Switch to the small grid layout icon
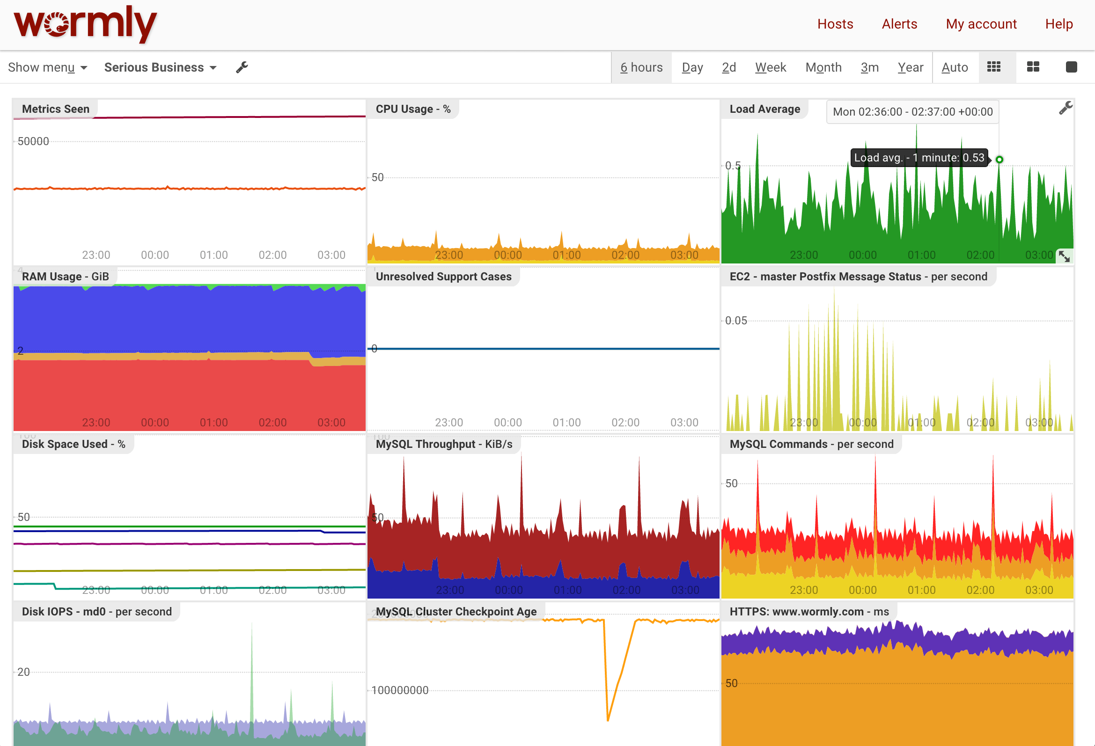1095x746 pixels. (x=994, y=67)
